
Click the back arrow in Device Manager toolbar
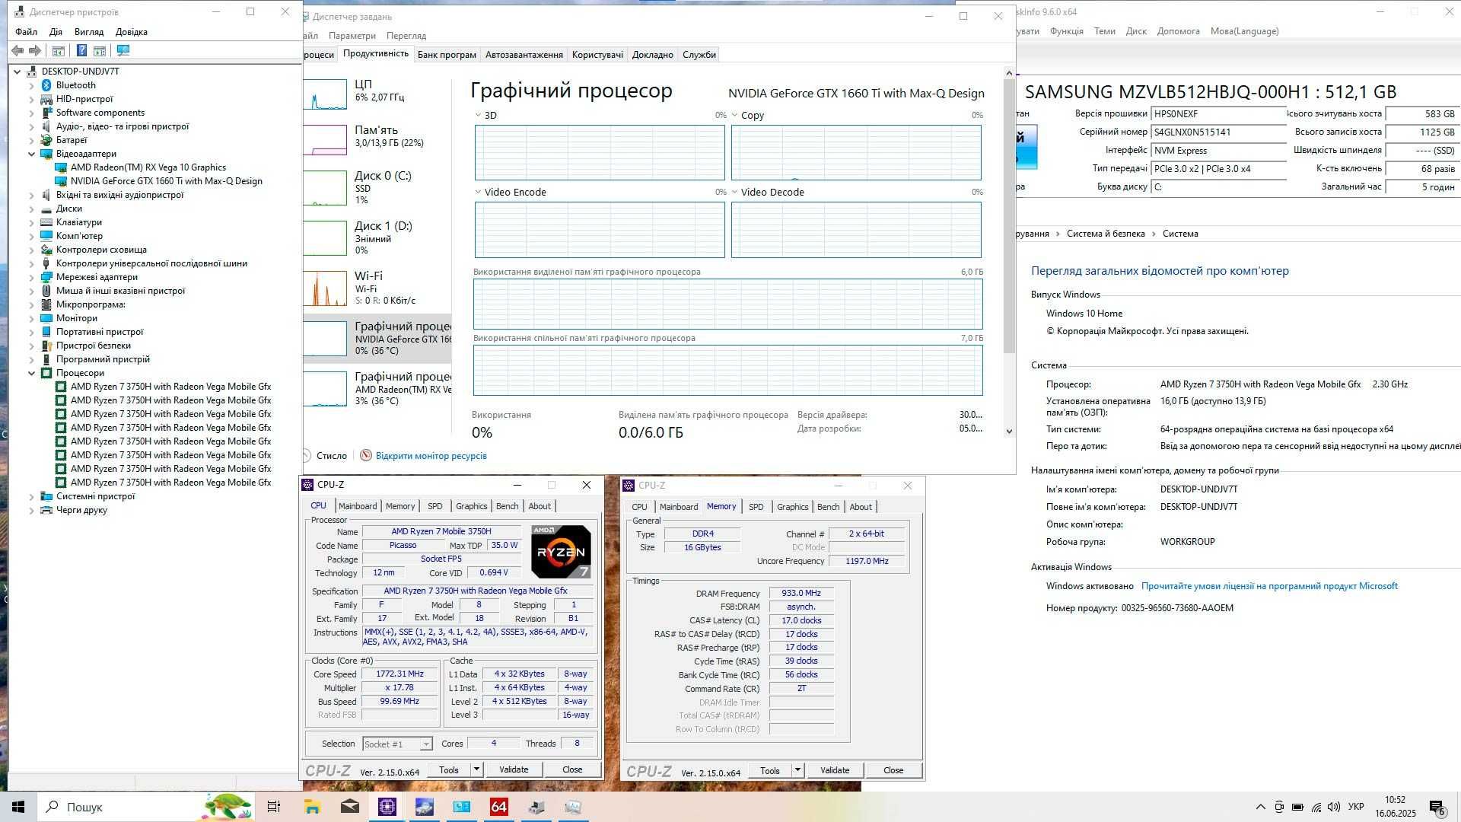17,50
